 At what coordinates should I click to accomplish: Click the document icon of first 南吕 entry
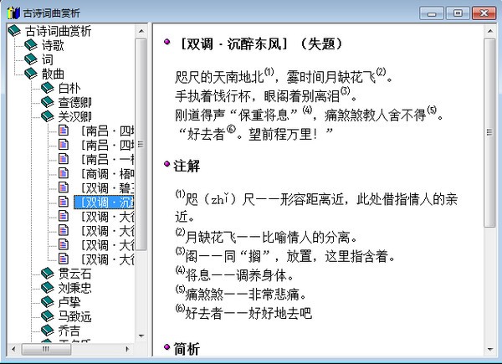tap(64, 131)
